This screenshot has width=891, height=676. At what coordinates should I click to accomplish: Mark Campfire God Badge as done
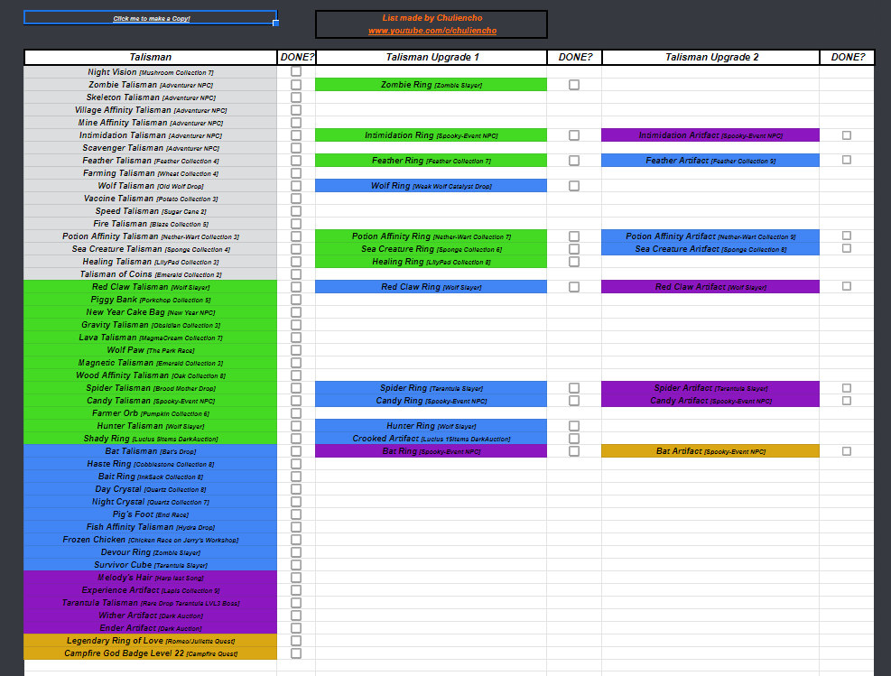point(296,653)
